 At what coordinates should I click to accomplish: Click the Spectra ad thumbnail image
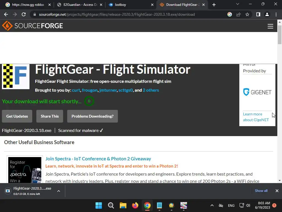[25, 170]
